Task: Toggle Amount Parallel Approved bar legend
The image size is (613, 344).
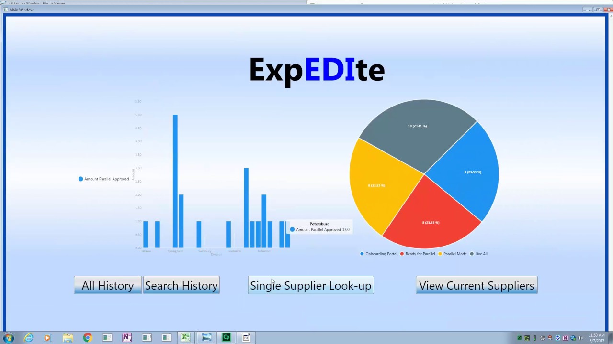Action: [104, 179]
